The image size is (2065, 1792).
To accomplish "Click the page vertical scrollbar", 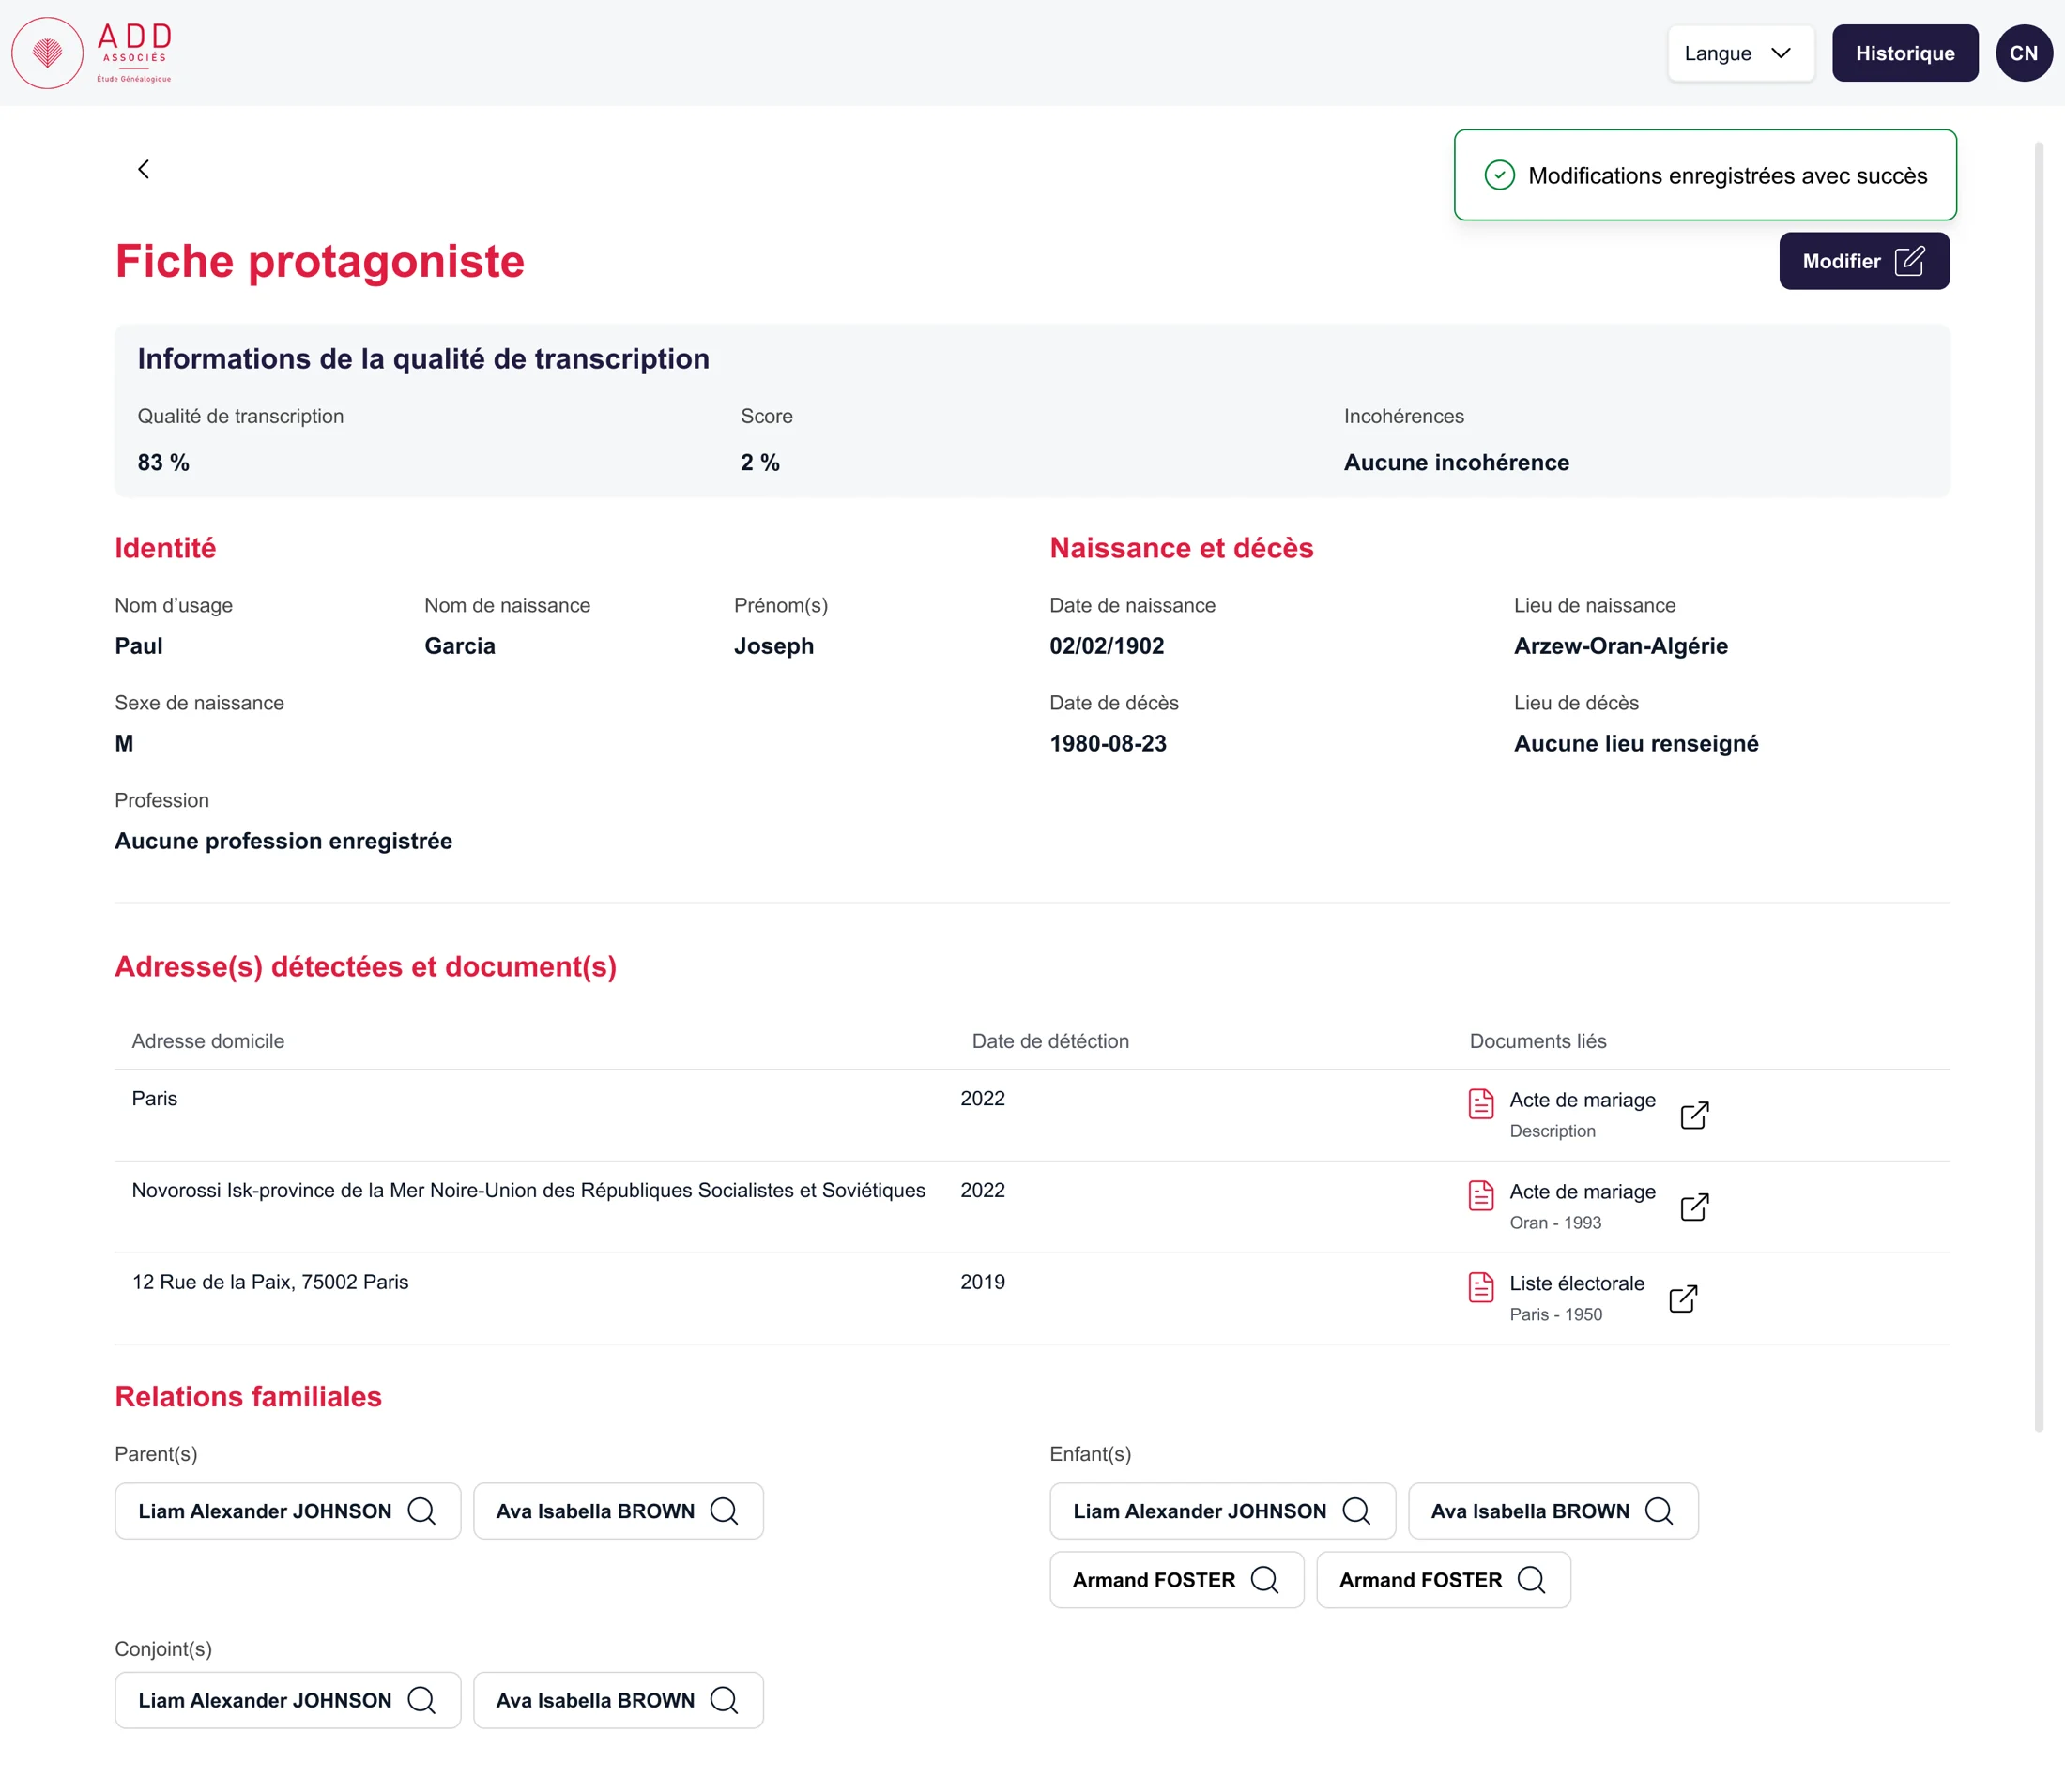I will [2038, 787].
